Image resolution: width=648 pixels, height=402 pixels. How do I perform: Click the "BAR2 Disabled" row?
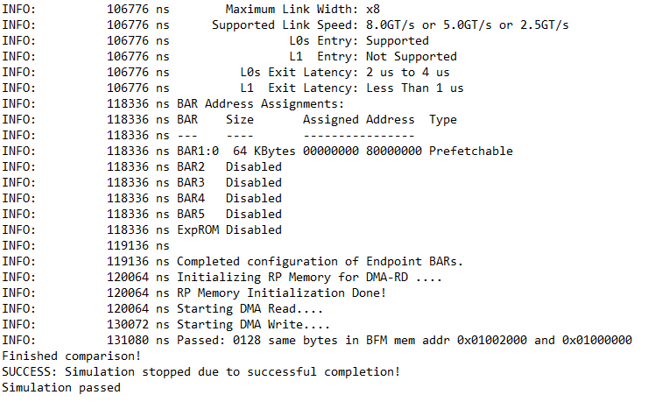pyautogui.click(x=229, y=166)
